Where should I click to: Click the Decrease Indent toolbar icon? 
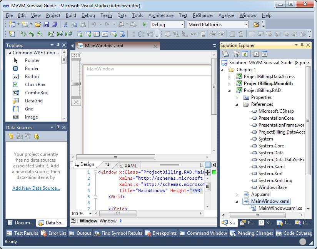click(213, 34)
